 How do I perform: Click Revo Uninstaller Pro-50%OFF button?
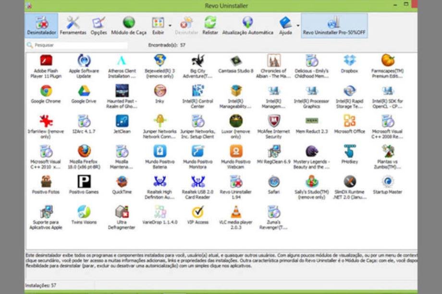pyautogui.click(x=333, y=25)
